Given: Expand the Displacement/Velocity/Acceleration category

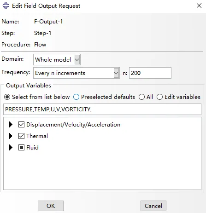Looking at the screenshot, I should [11, 125].
